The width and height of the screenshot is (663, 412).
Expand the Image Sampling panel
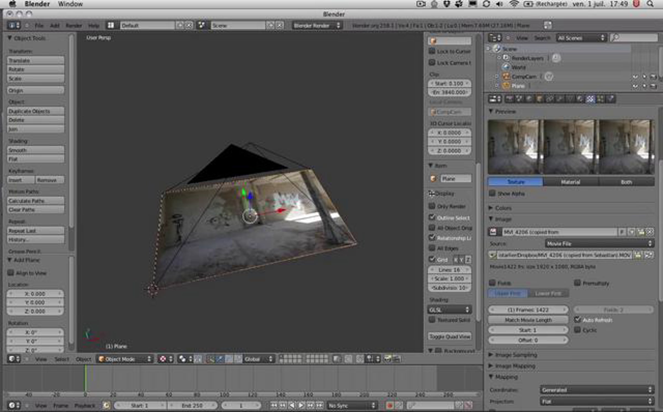[515, 355]
